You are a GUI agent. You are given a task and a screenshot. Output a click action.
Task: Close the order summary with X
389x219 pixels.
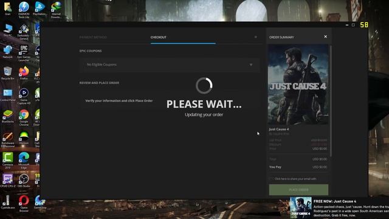coord(326,36)
